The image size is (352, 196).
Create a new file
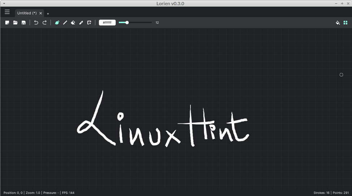pyautogui.click(x=7, y=23)
